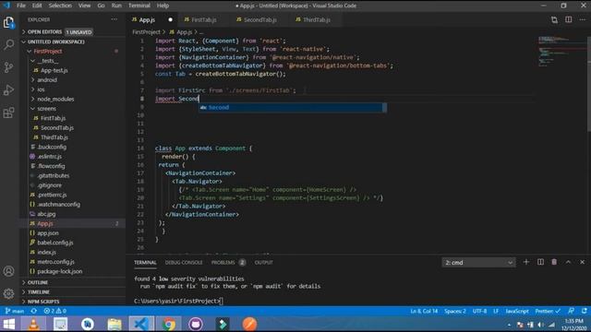Open the Search view in the activity bar

8,45
